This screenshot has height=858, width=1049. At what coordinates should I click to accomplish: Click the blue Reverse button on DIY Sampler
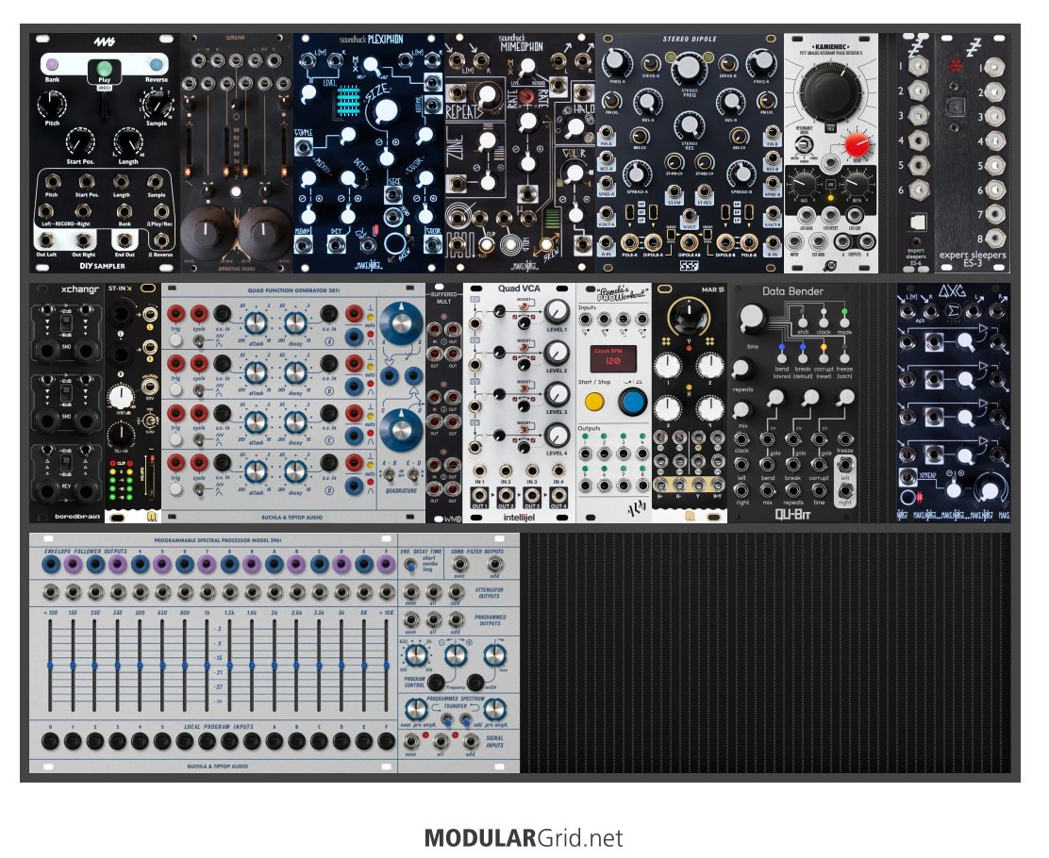coord(156,66)
